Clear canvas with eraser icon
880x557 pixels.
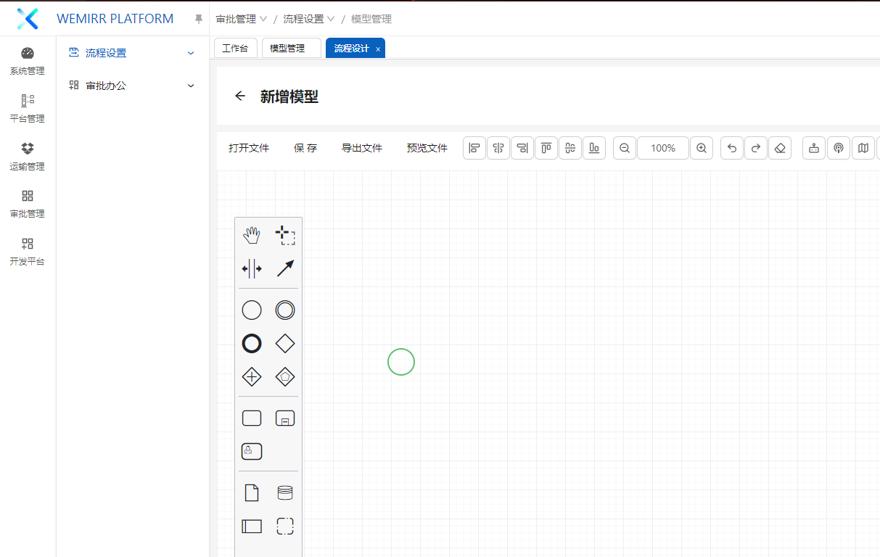pos(780,148)
